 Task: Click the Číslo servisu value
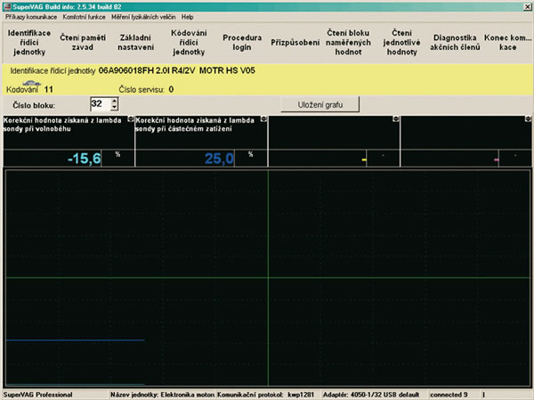point(171,89)
